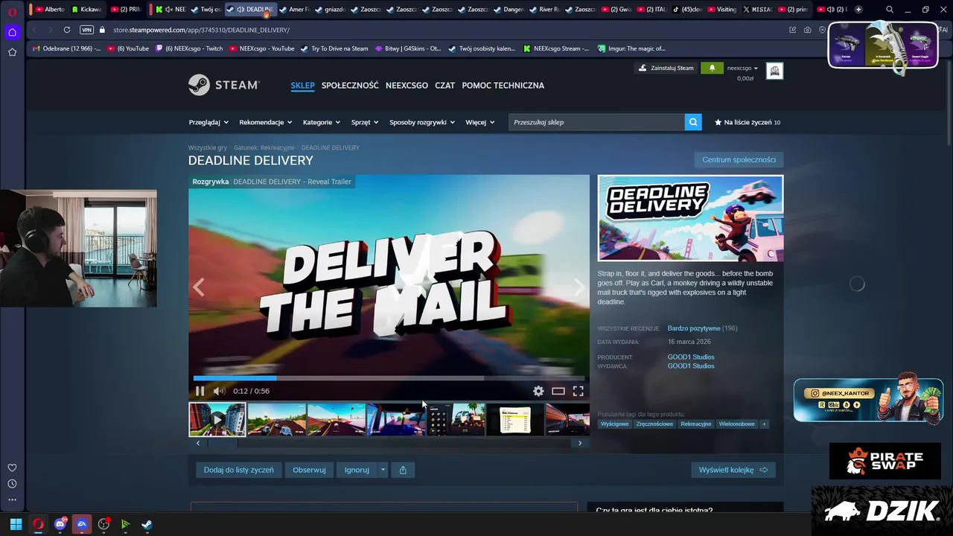Image resolution: width=953 pixels, height=536 pixels.
Task: Open GOOD1 Studios wydawca link
Action: tap(691, 366)
